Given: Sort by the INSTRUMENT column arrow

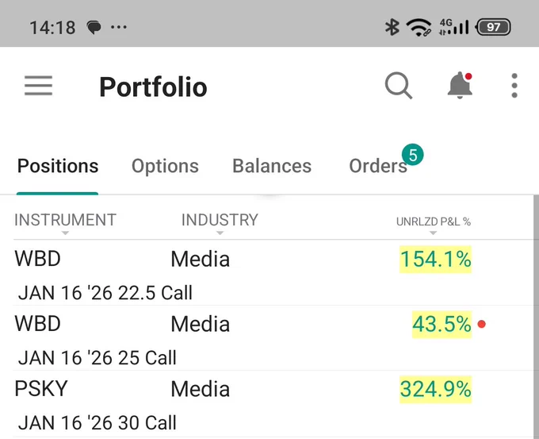Looking at the screenshot, I should (x=65, y=233).
